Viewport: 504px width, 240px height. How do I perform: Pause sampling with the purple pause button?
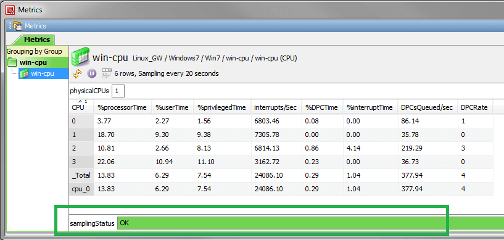91,73
